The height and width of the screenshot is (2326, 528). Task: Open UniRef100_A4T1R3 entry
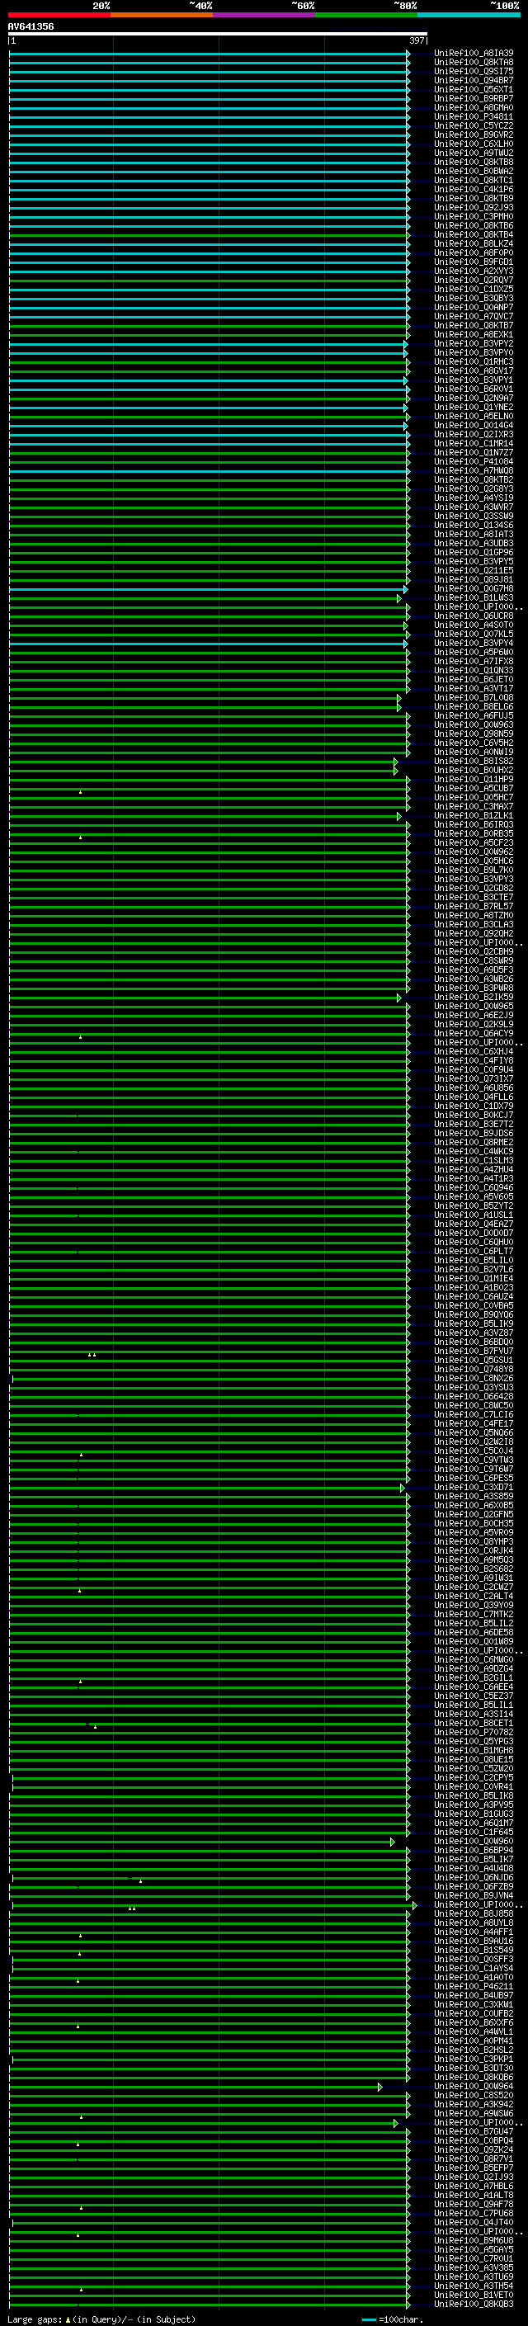[474, 1178]
